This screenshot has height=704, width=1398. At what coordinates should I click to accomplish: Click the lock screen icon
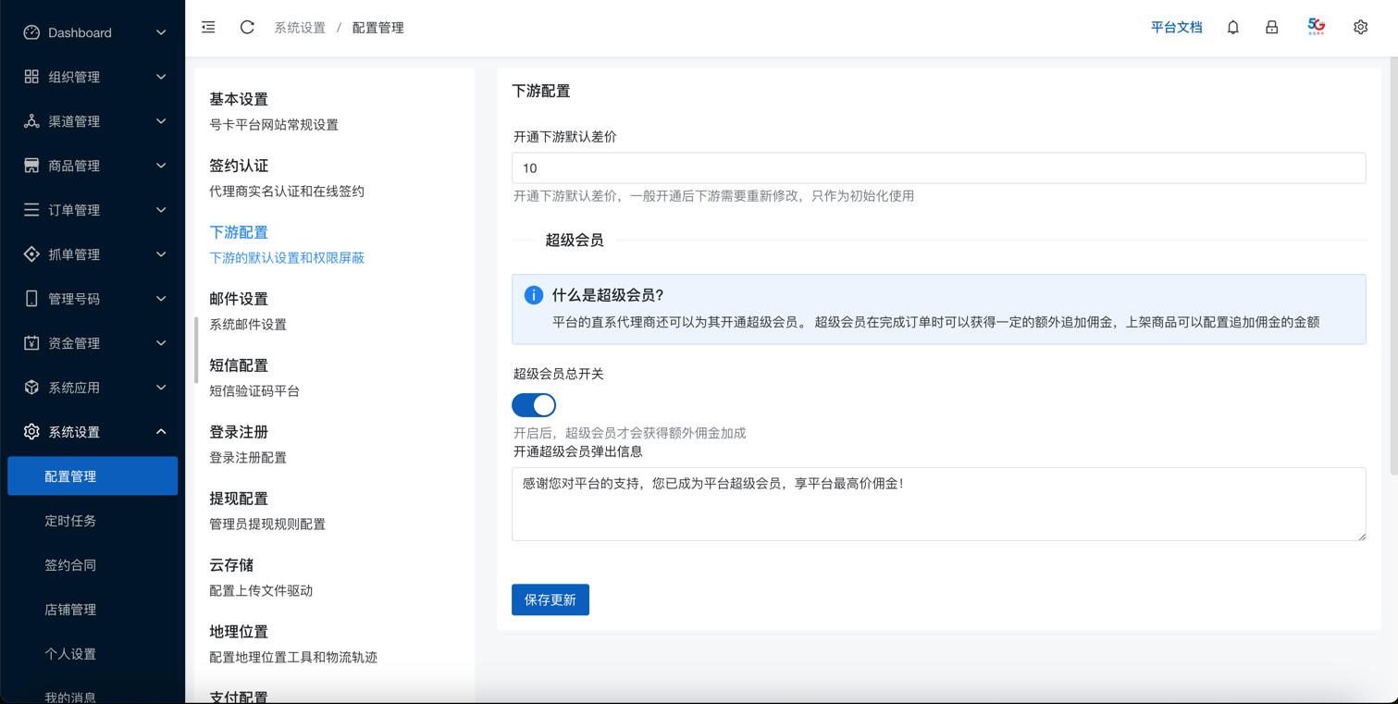point(1271,28)
